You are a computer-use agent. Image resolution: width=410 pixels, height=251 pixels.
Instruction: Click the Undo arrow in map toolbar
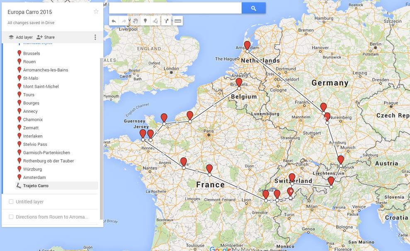click(114, 21)
